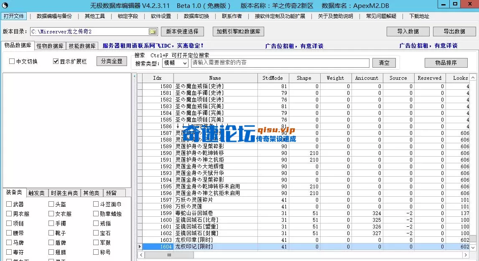Click the row indicator arrow for Idx 1604

pyautogui.click(x=140, y=247)
